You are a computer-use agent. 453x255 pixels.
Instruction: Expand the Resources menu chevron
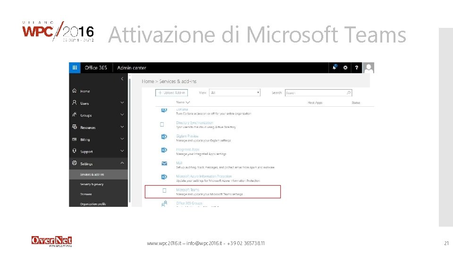pos(122,127)
